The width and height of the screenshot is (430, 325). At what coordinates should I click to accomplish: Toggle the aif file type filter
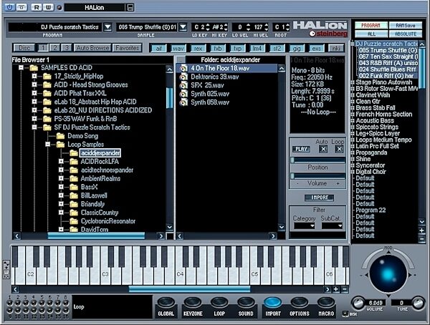click(158, 48)
